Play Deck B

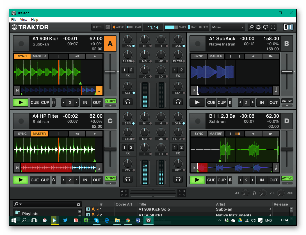tap(197, 102)
